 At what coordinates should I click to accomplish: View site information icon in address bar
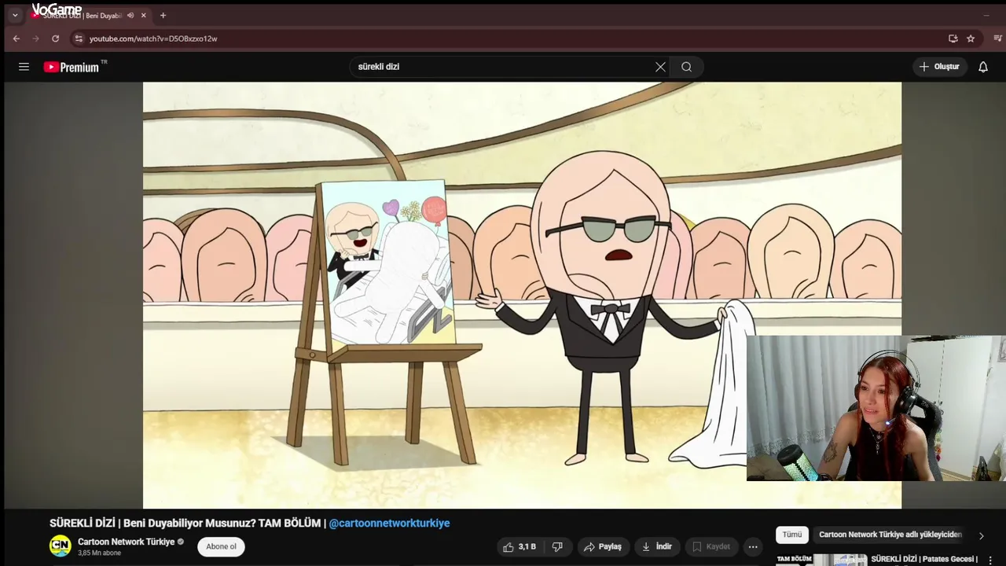click(79, 39)
